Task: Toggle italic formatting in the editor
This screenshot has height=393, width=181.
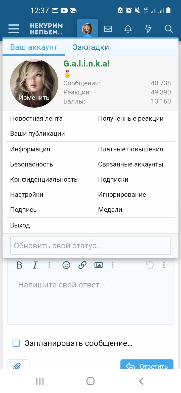Action: (35, 265)
